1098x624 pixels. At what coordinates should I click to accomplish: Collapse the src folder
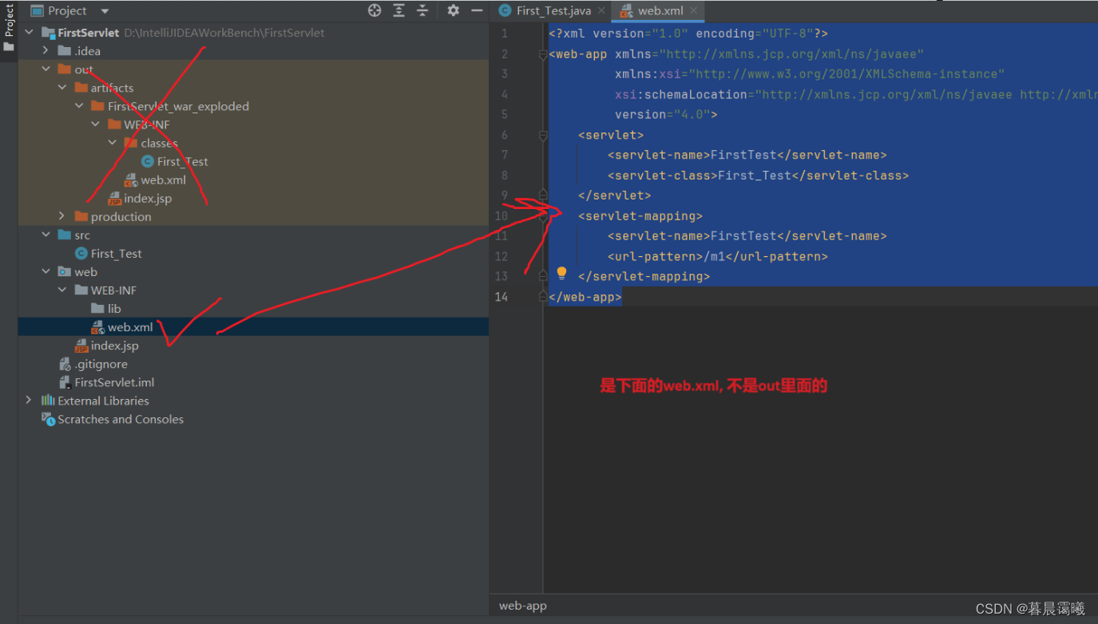(x=46, y=235)
